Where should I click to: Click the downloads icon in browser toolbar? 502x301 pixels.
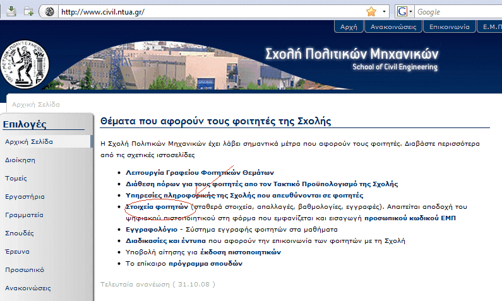click(x=9, y=11)
